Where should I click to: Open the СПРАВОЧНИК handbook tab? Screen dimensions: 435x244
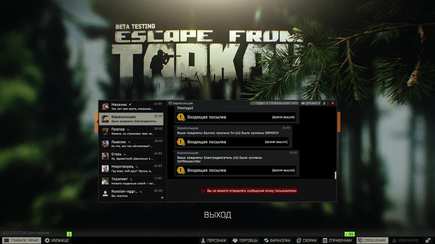337,240
